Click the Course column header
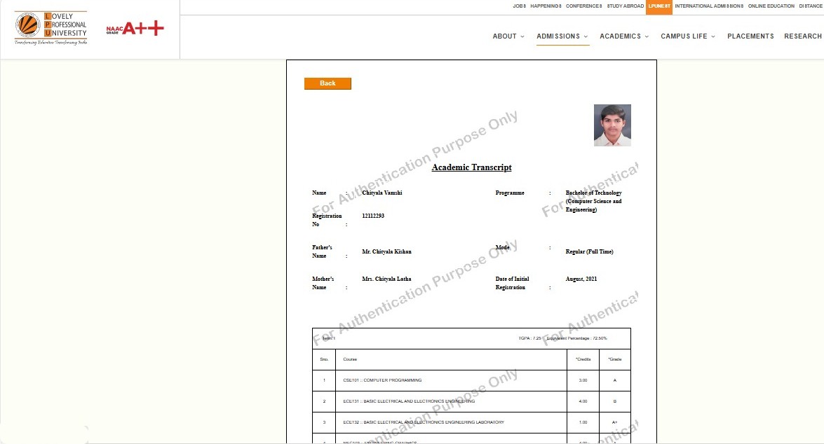Screen dimensions: 824x444 (x=350, y=359)
